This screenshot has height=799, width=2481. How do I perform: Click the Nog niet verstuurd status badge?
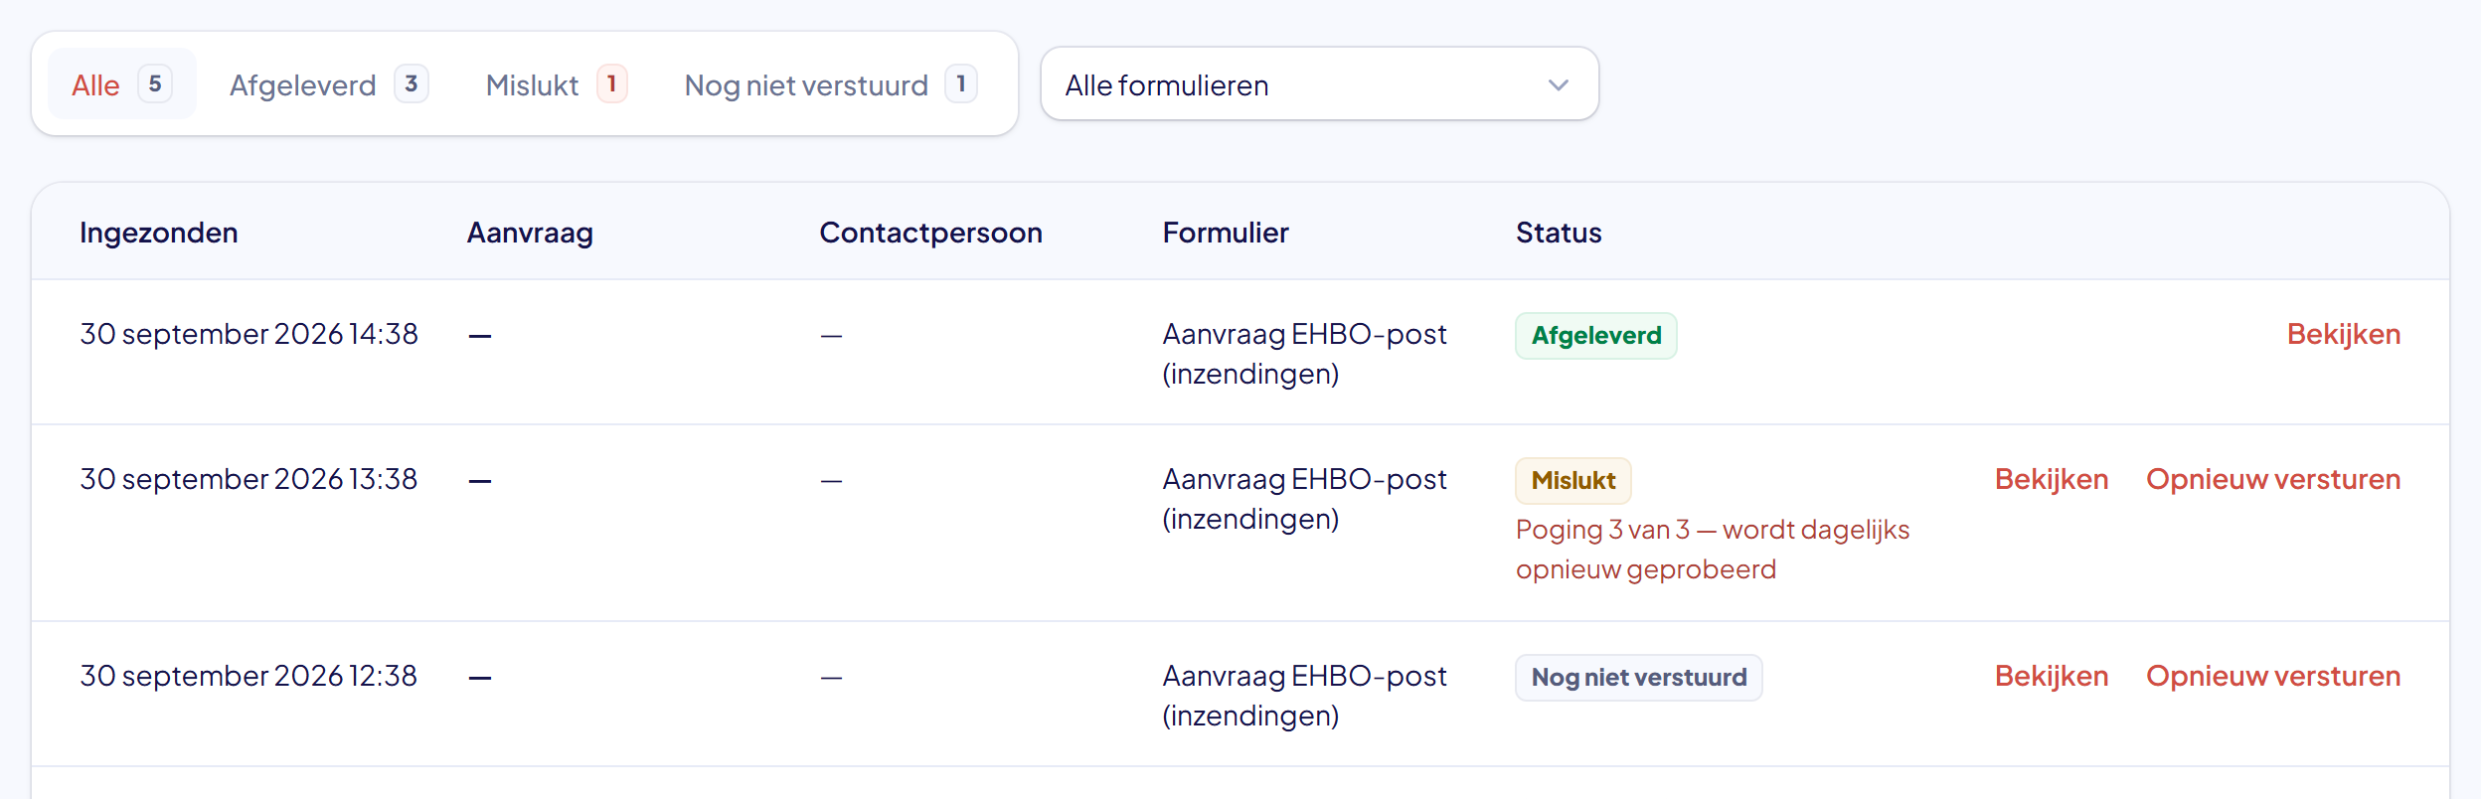tap(1639, 678)
